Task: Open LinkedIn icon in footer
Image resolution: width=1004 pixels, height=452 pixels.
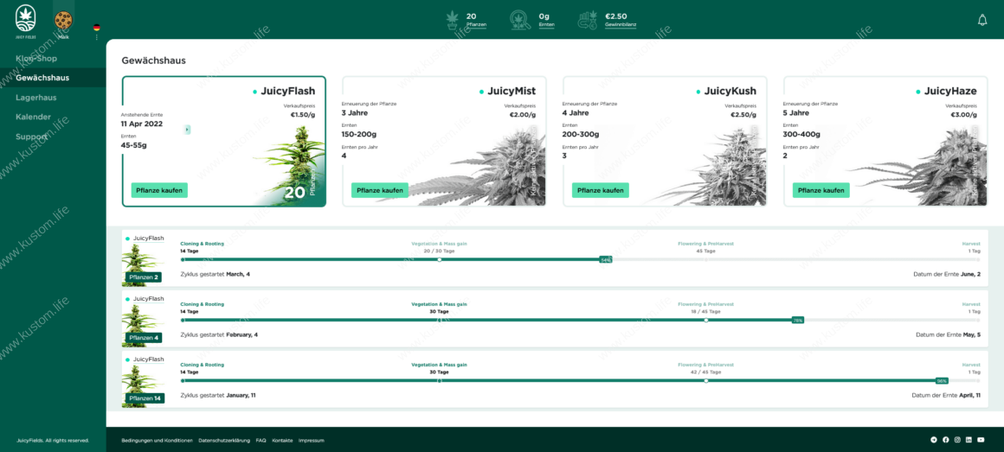Action: pyautogui.click(x=969, y=440)
